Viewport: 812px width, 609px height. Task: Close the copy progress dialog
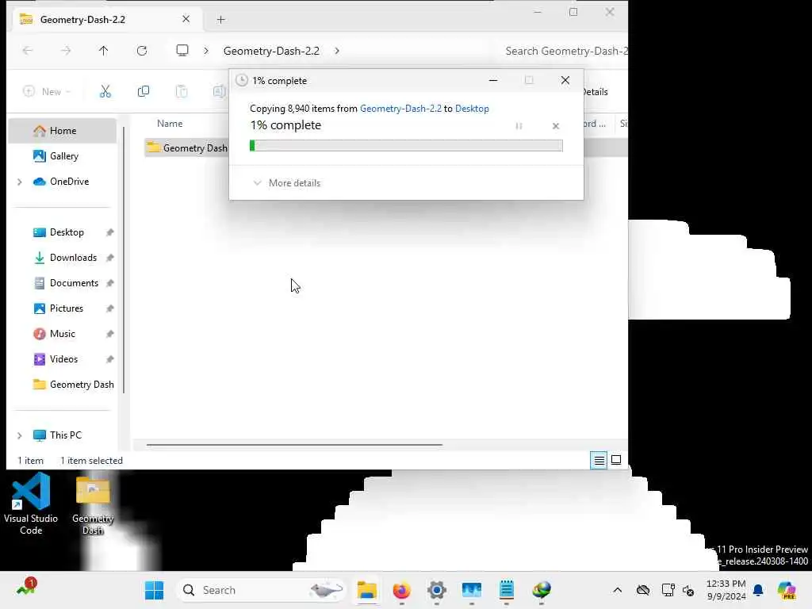click(565, 80)
